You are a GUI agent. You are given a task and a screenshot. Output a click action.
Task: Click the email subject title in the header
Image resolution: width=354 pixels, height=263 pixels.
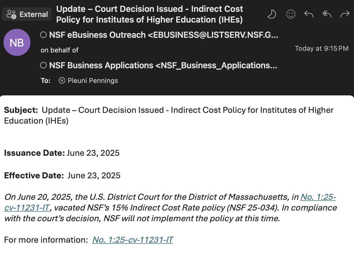tap(149, 14)
